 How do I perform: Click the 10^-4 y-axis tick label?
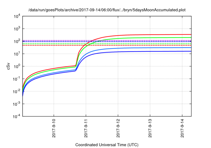click(x=16, y=116)
